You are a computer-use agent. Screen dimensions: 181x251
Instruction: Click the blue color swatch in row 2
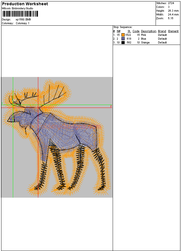(123, 39)
